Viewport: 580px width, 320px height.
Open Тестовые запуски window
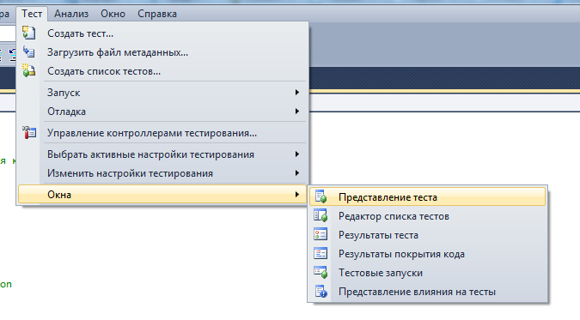[x=427, y=273]
